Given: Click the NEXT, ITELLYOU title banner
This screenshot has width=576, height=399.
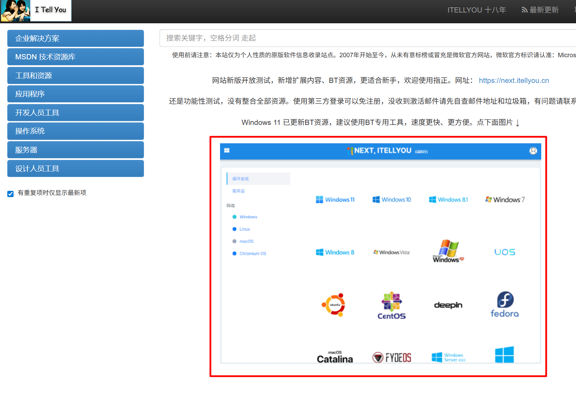Looking at the screenshot, I should pos(387,151).
